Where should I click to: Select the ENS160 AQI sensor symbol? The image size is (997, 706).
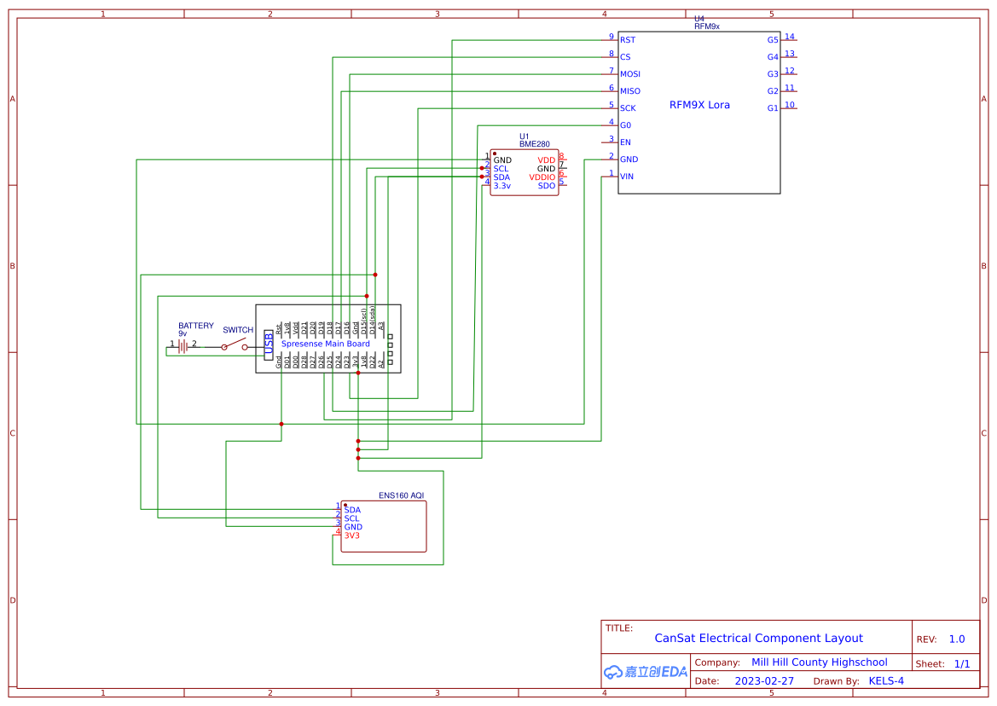(x=384, y=524)
